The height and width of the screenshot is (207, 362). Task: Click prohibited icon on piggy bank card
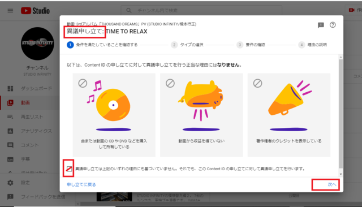click(170, 83)
